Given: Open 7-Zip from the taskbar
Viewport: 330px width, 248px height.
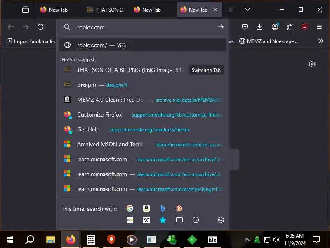Looking at the screenshot, I should [212, 240].
